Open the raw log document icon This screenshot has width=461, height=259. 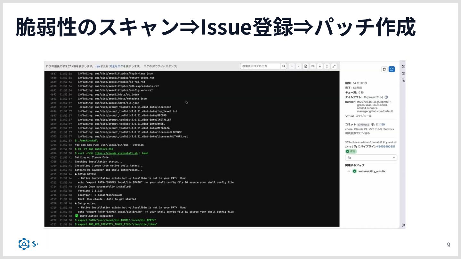tap(306, 66)
